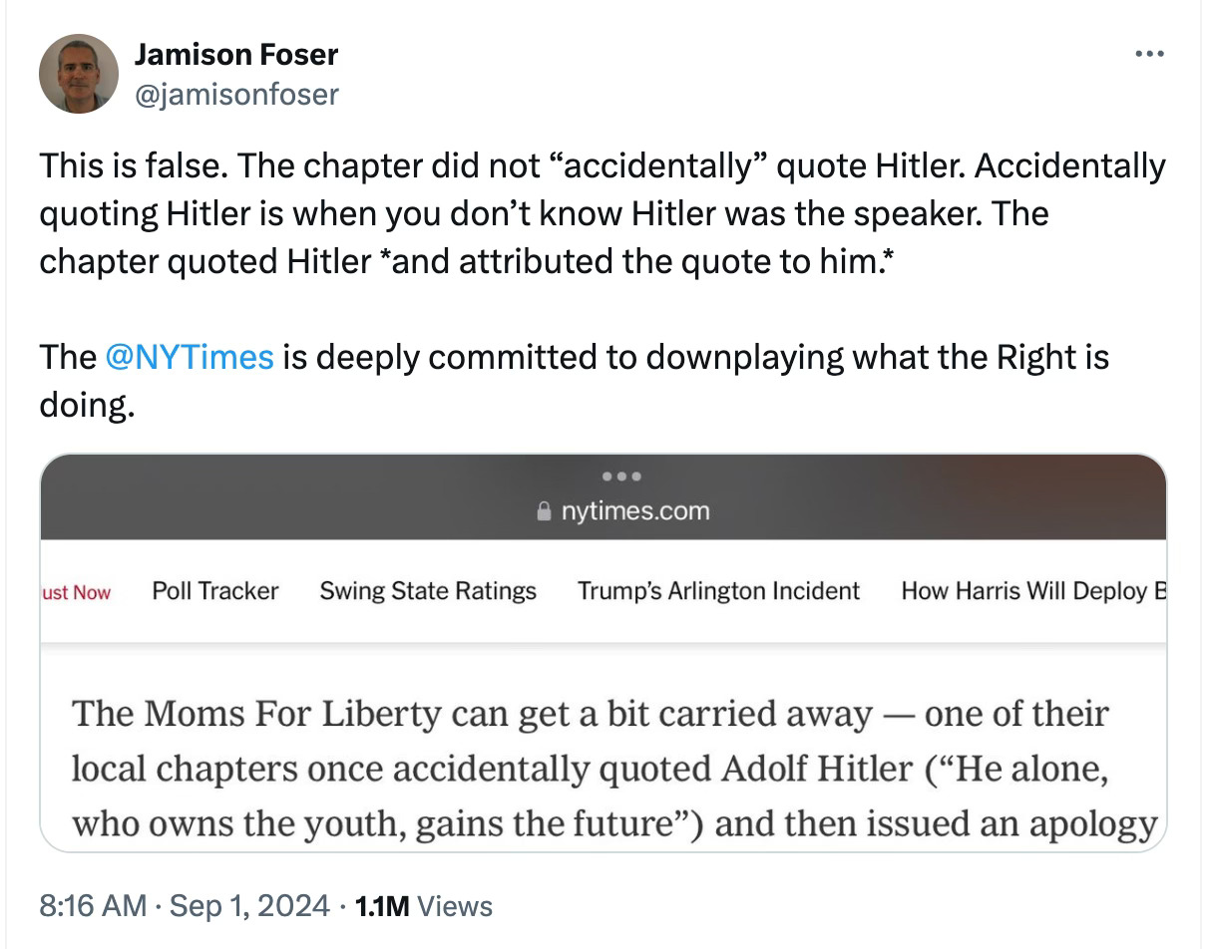Select the Just Now nav item

point(77,592)
